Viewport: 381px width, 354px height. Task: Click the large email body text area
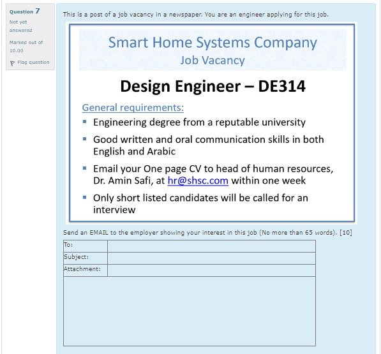[190, 311]
